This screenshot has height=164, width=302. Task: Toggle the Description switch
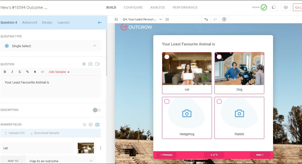click(97, 110)
